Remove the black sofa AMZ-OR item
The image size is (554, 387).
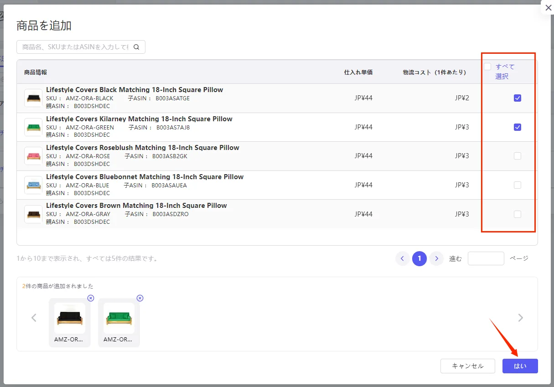pyautogui.click(x=91, y=298)
